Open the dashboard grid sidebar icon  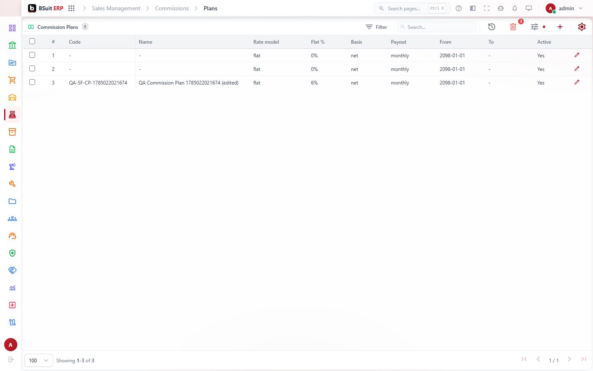pos(12,28)
